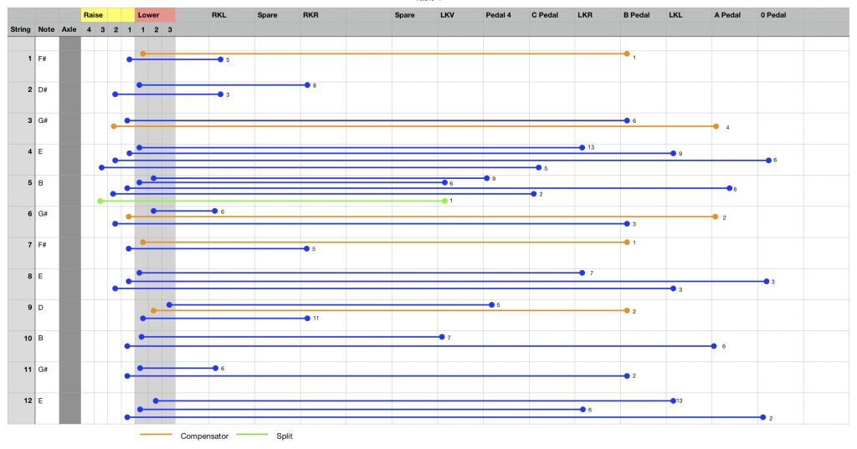Click the RKL column header
Image resolution: width=857 pixels, height=449 pixels.
click(218, 15)
